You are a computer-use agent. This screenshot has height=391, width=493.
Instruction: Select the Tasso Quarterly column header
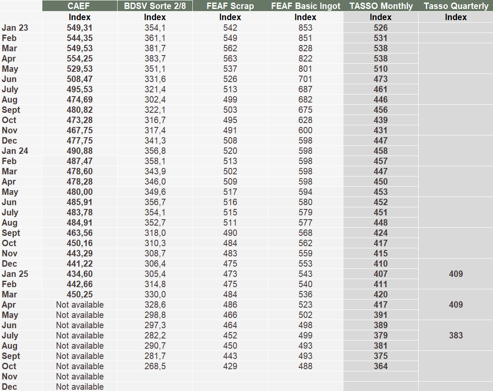click(456, 6)
